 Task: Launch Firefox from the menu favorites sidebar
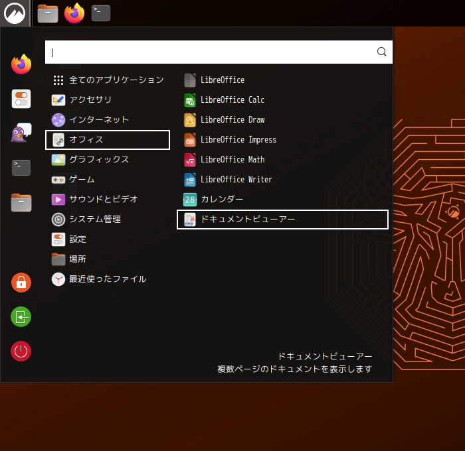pos(21,64)
